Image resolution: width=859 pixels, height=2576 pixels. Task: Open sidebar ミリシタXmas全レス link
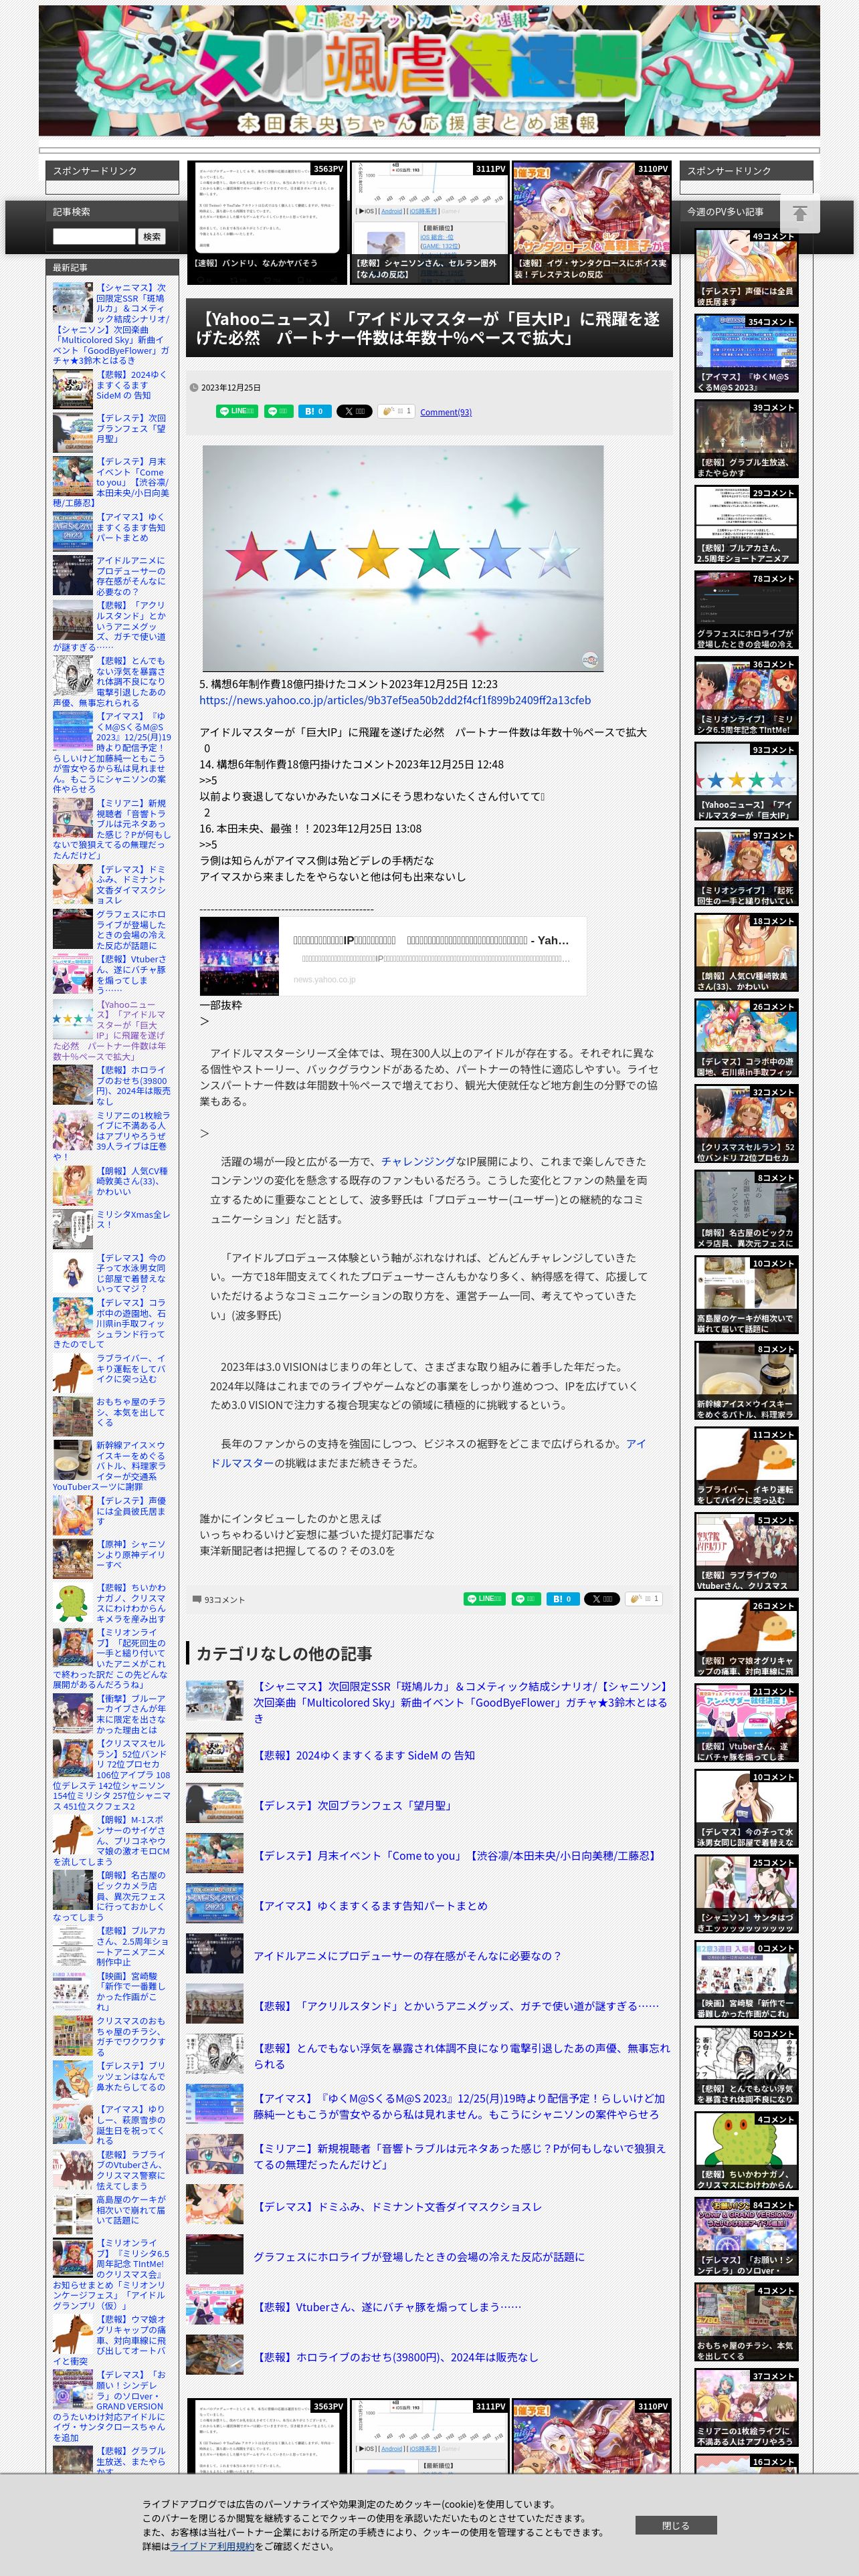133,1220
